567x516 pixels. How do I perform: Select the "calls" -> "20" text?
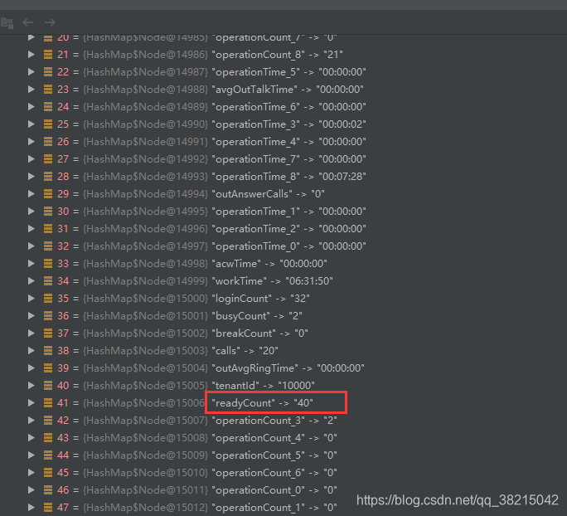click(x=245, y=351)
